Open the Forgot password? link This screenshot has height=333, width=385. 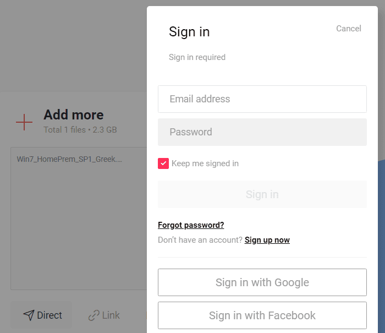pos(191,225)
